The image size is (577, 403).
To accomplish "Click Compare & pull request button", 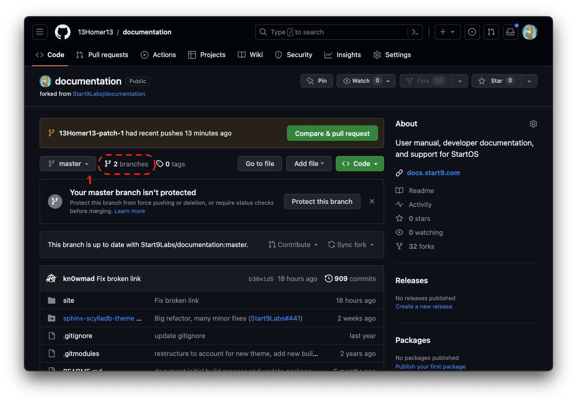I will coord(332,133).
